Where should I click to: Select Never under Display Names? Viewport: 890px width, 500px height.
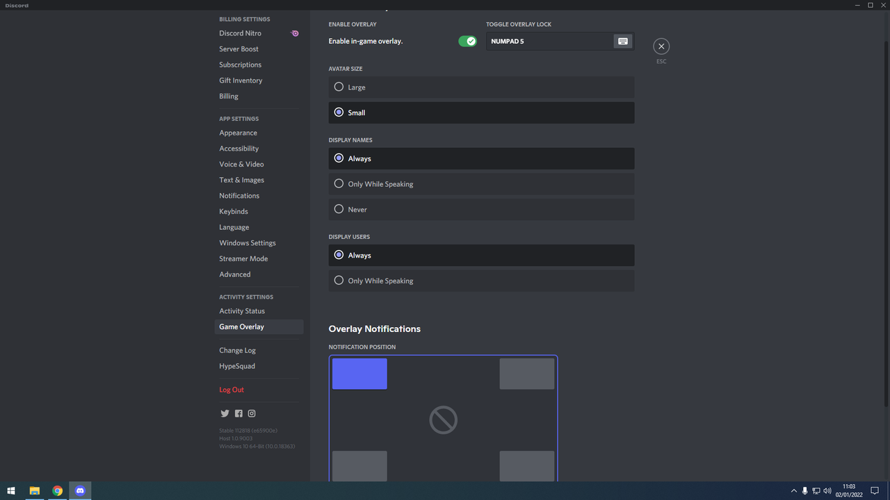(x=481, y=209)
